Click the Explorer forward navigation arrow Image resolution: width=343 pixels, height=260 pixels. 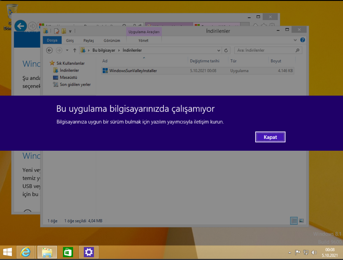click(x=59, y=50)
